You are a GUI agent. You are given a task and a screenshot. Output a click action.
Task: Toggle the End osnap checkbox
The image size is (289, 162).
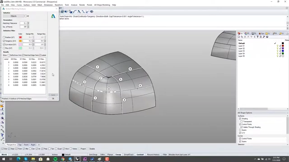tap(3, 149)
